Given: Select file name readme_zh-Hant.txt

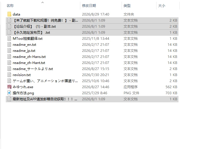Looking at the screenshot, I should (29, 63).
